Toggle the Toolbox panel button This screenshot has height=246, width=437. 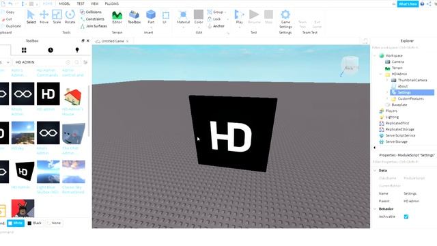(134, 17)
